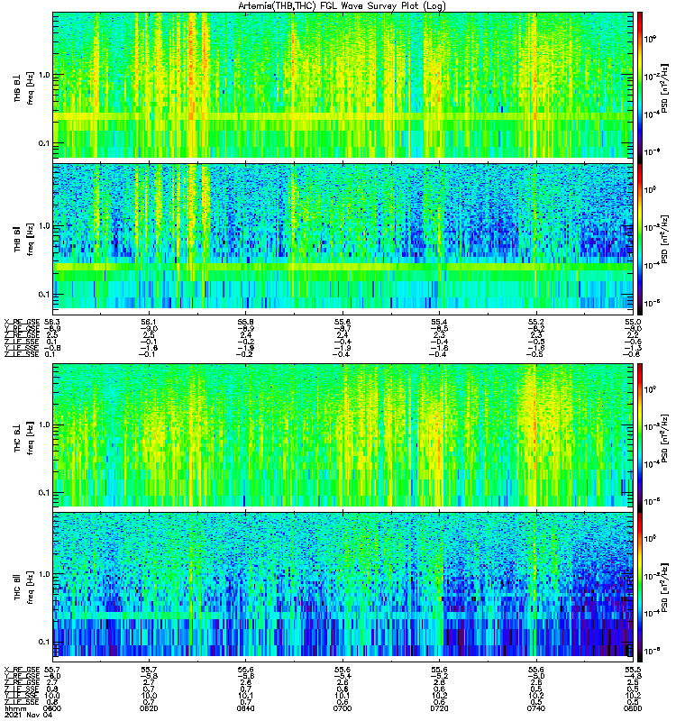Click the 'THC B∥ freq [Hz]' axis label
The image size is (676, 721).
pyautogui.click(x=24, y=588)
